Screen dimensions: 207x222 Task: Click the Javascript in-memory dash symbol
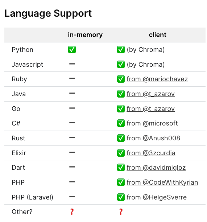click(x=72, y=64)
